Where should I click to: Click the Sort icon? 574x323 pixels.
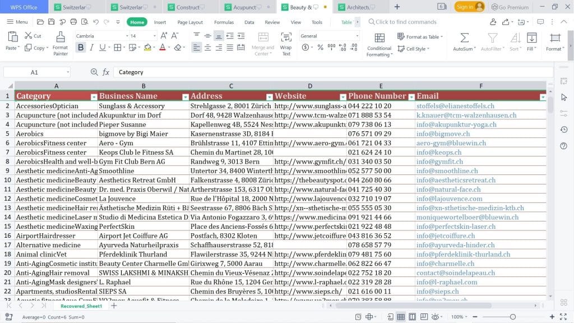pyautogui.click(x=515, y=38)
